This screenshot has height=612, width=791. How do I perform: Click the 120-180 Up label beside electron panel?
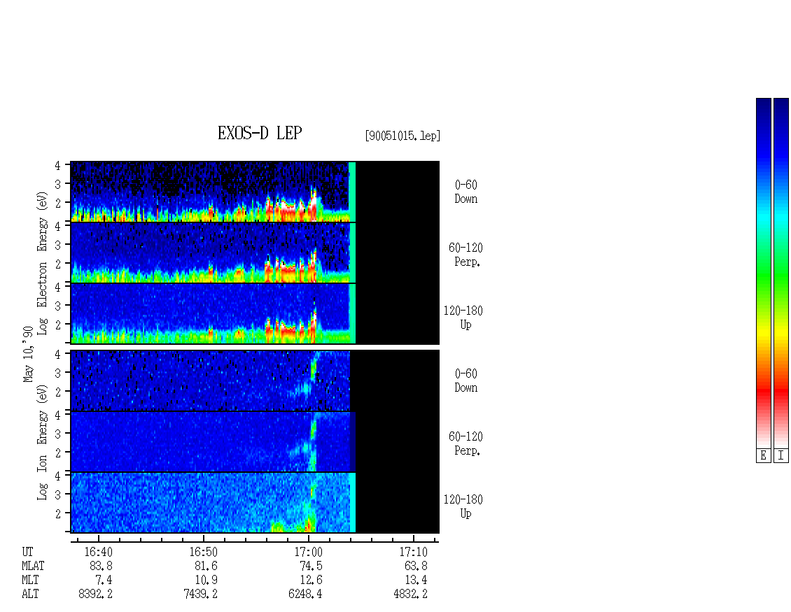(463, 318)
